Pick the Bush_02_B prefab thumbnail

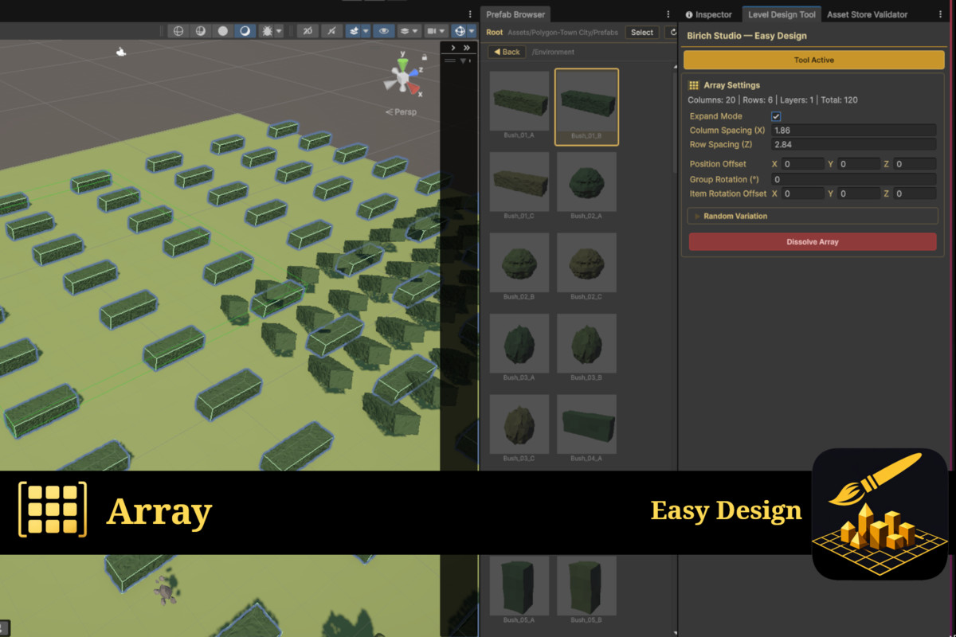(x=519, y=263)
